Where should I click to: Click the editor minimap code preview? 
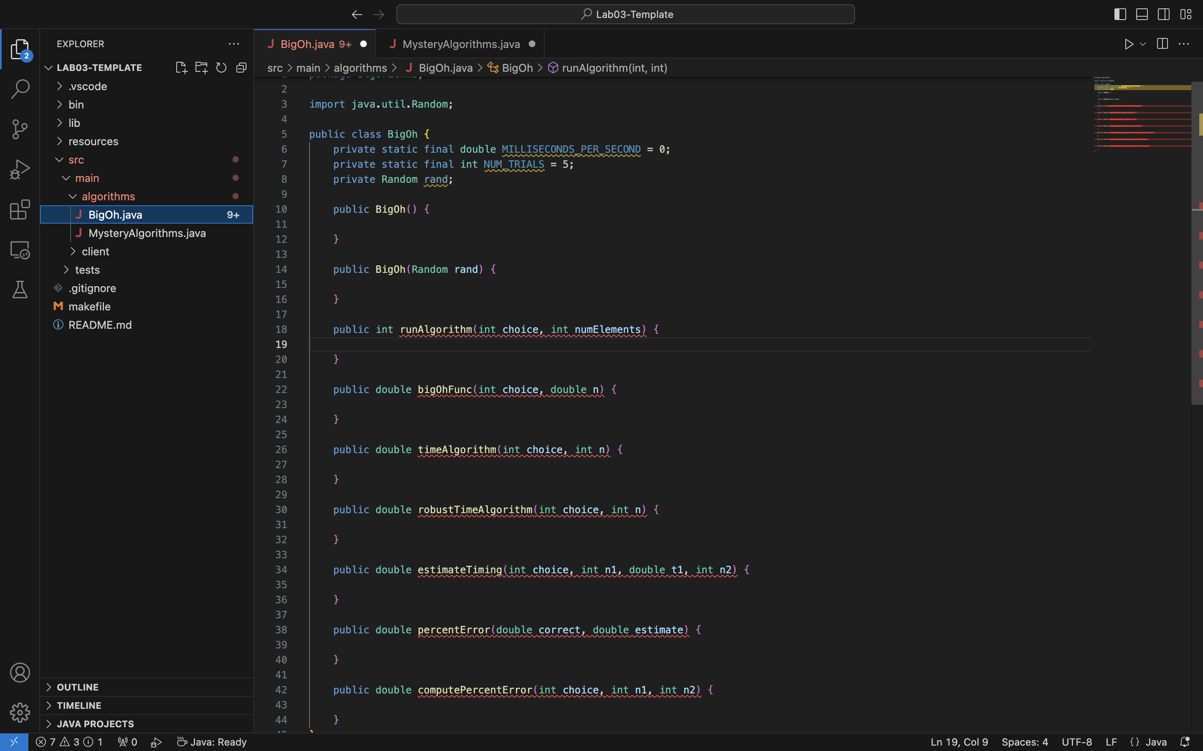[x=1142, y=114]
